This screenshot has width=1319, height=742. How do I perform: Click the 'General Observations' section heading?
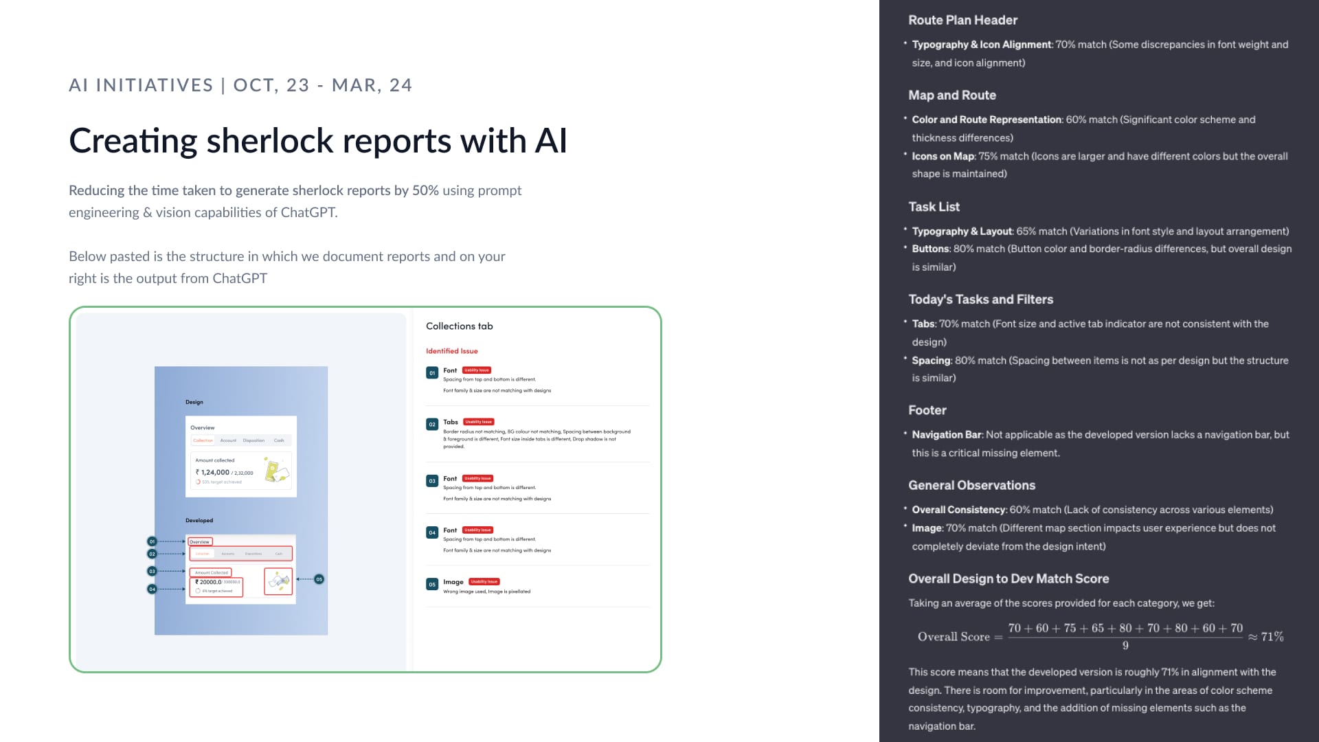coord(971,486)
